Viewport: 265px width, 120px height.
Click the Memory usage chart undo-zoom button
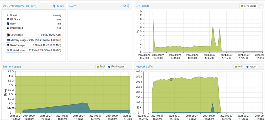pyautogui.click(x=129, y=67)
